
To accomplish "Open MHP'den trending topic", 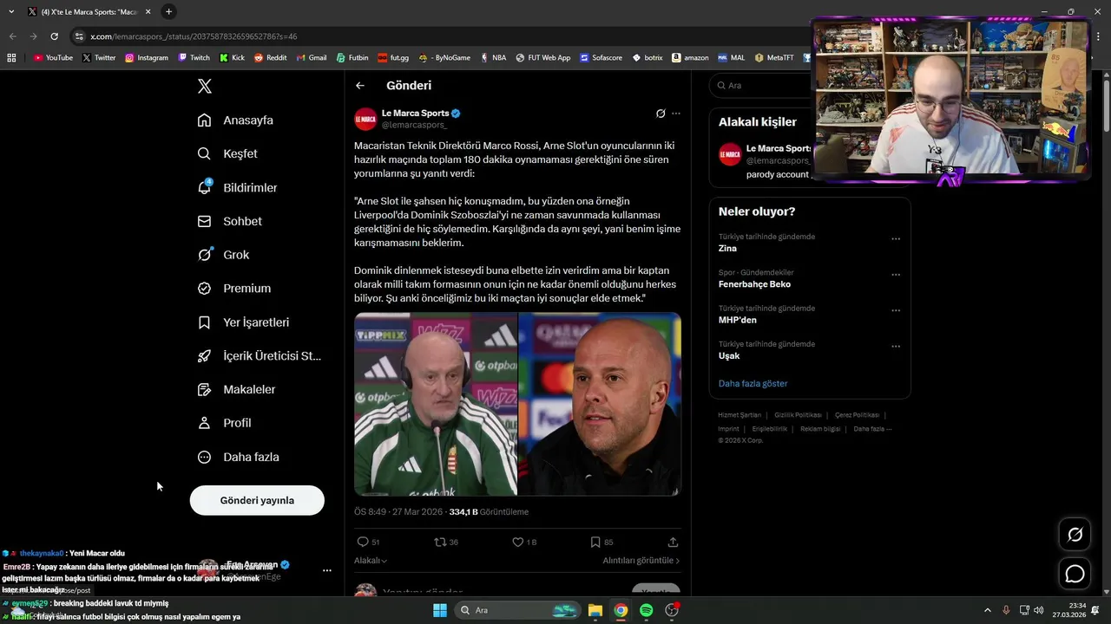I will click(738, 320).
